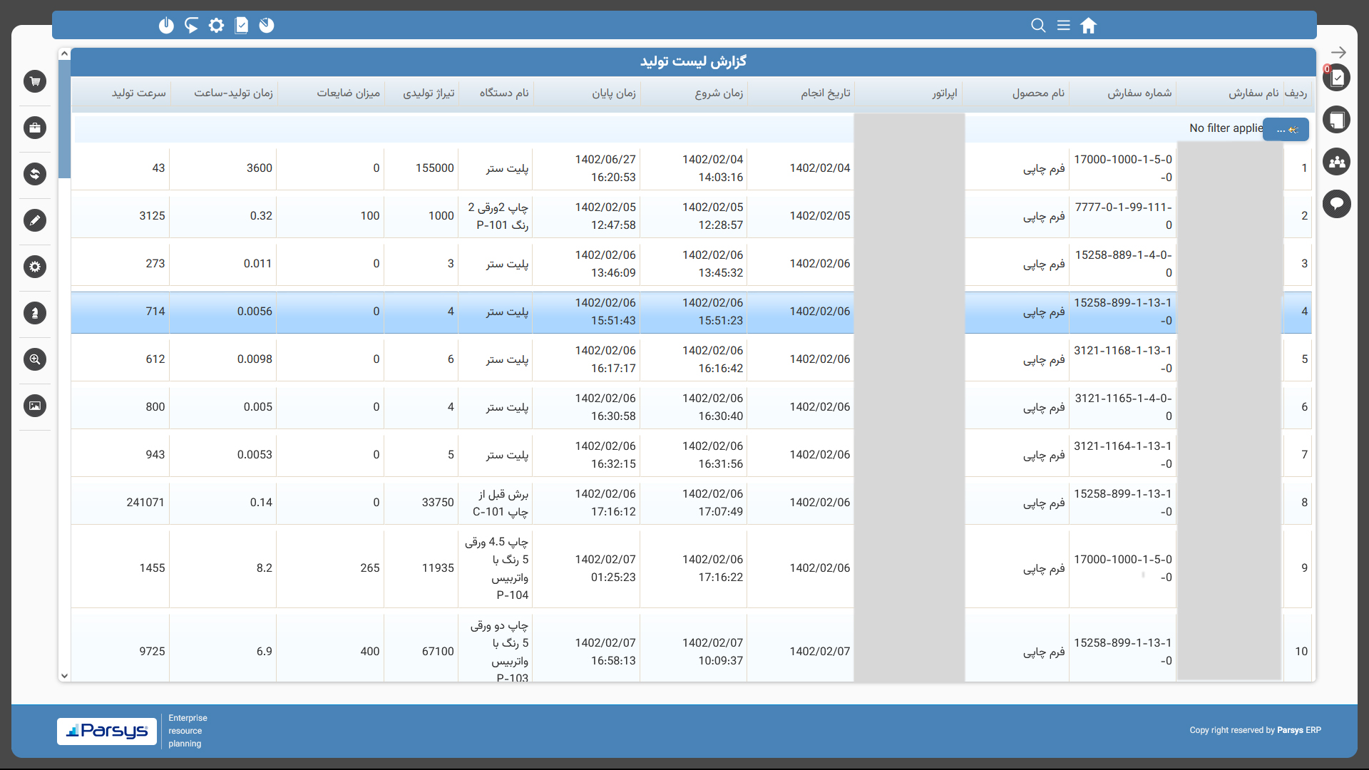Expand right panel with arrow icon

pos(1338,52)
